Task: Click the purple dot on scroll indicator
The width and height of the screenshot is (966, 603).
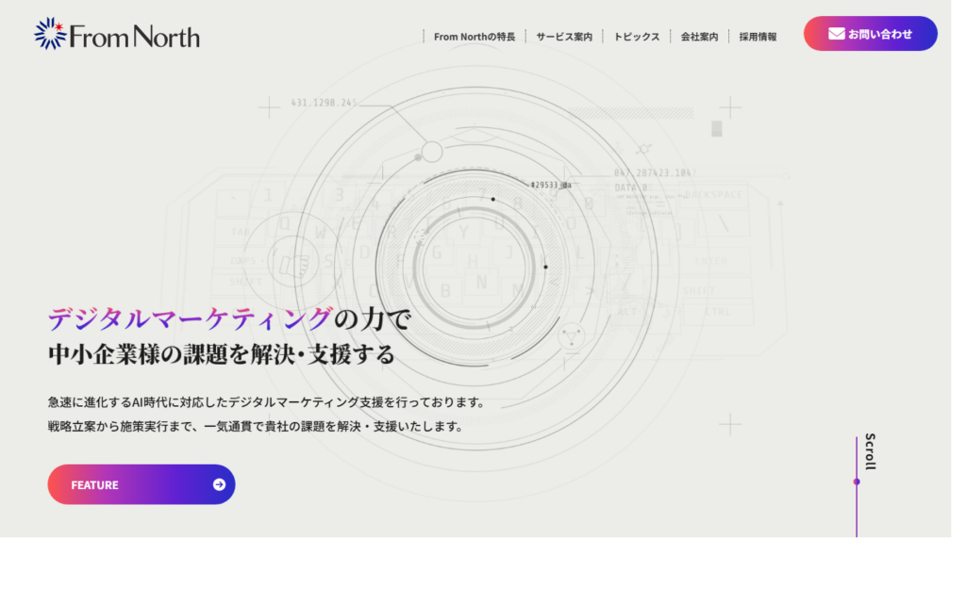Action: coord(857,481)
